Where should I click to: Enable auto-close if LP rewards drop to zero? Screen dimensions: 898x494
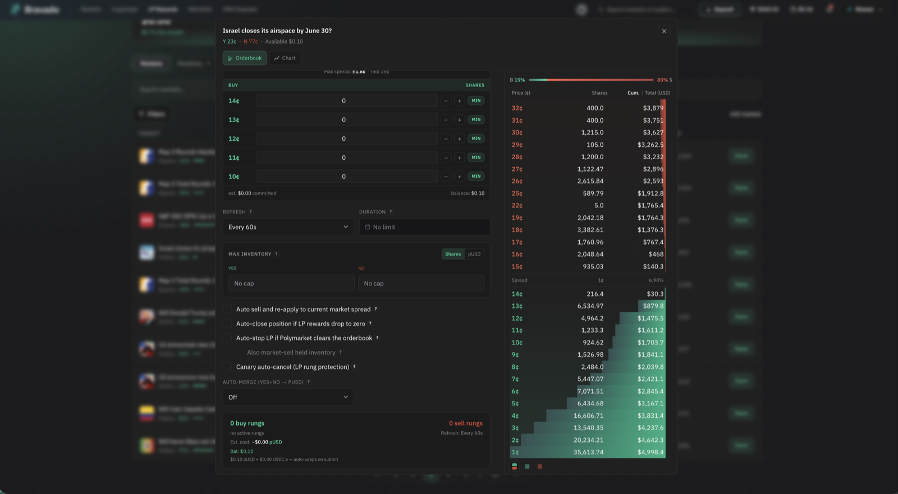pyautogui.click(x=227, y=324)
